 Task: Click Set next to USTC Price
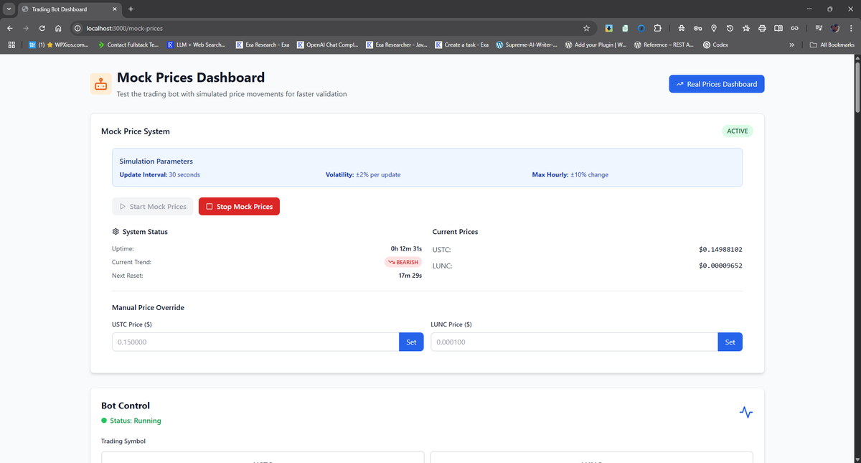(411, 342)
